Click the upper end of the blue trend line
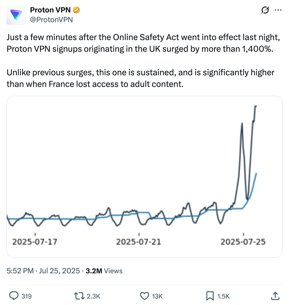This screenshot has height=305, width=289. click(x=256, y=174)
